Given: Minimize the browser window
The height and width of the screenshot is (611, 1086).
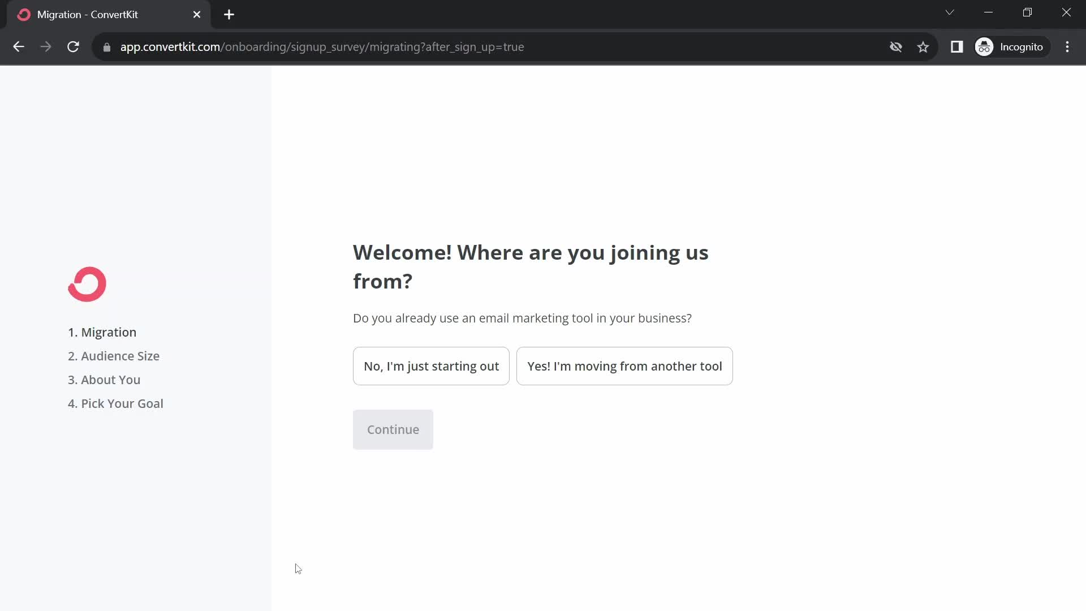Looking at the screenshot, I should click(989, 12).
